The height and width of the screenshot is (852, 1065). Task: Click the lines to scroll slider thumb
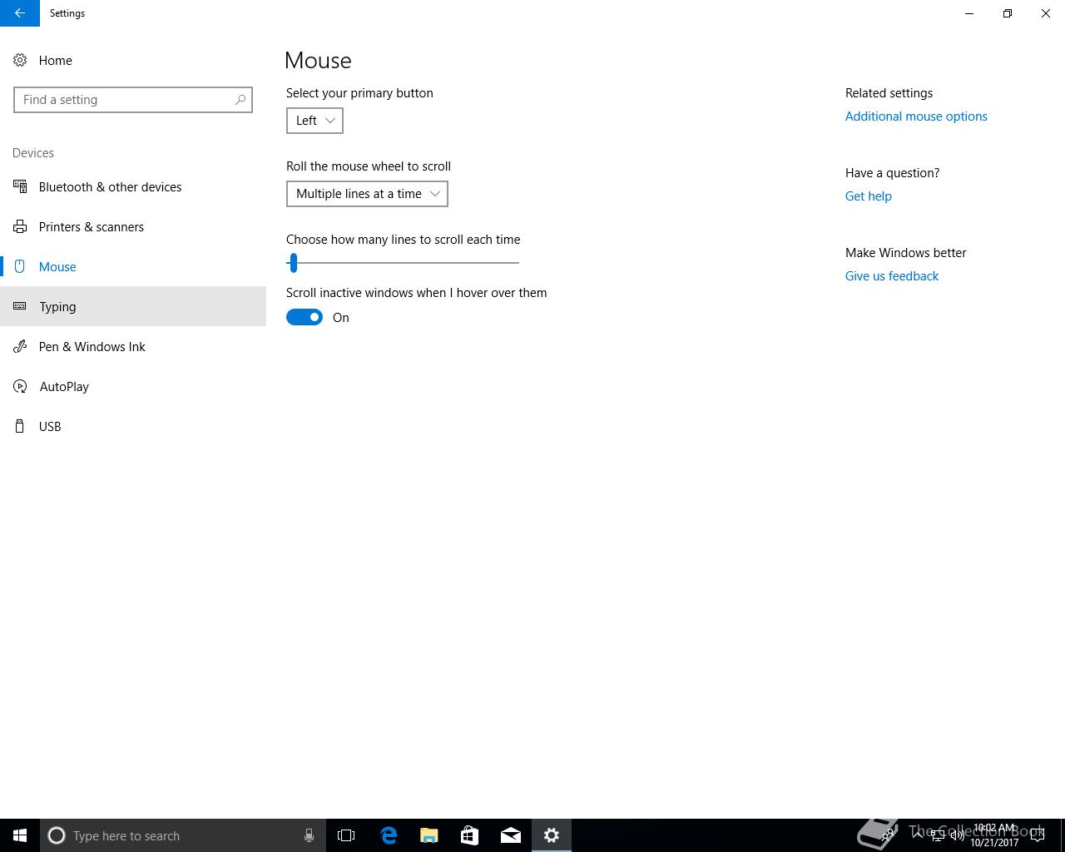point(293,263)
